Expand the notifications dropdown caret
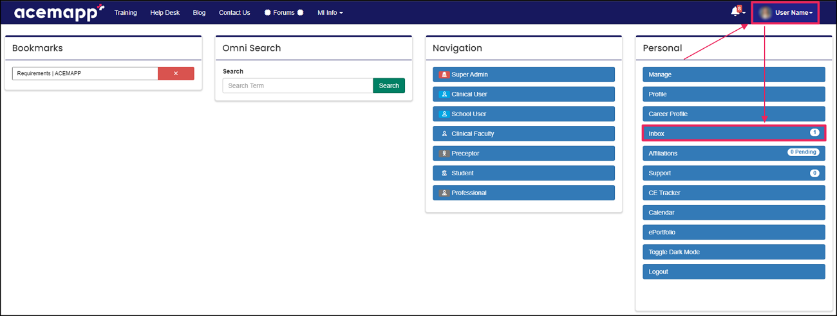Viewport: 837px width, 316px height. [744, 13]
